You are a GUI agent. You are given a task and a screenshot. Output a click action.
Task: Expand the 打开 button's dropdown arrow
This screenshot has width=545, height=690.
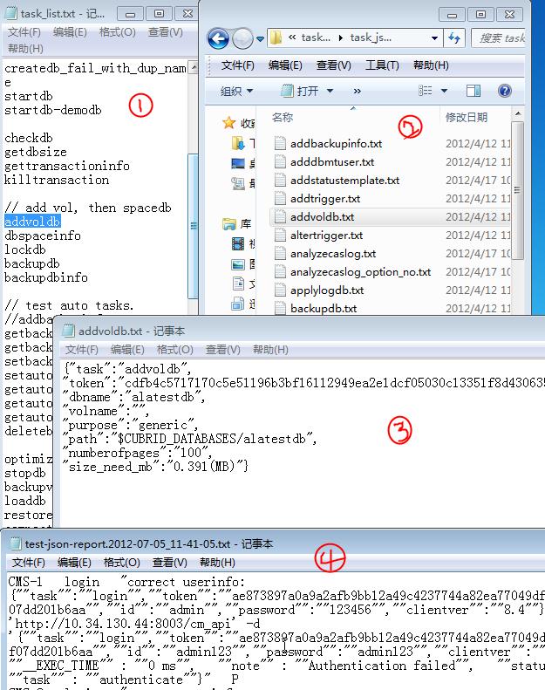pyautogui.click(x=330, y=91)
